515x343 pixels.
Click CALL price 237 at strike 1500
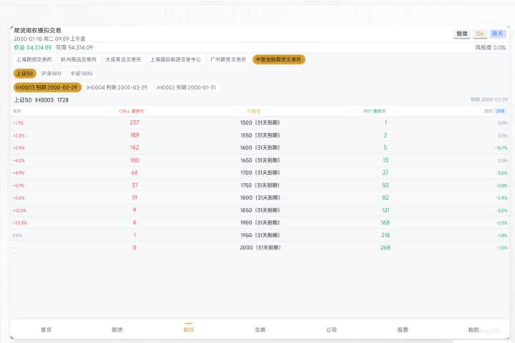[134, 122]
